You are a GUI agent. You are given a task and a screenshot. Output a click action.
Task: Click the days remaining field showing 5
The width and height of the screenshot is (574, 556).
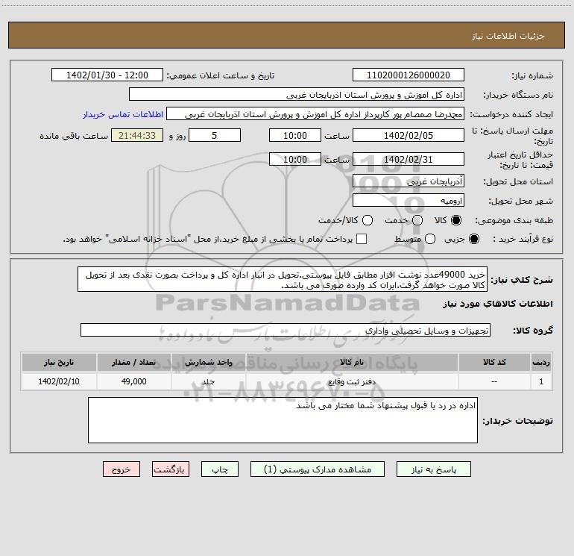coord(215,135)
